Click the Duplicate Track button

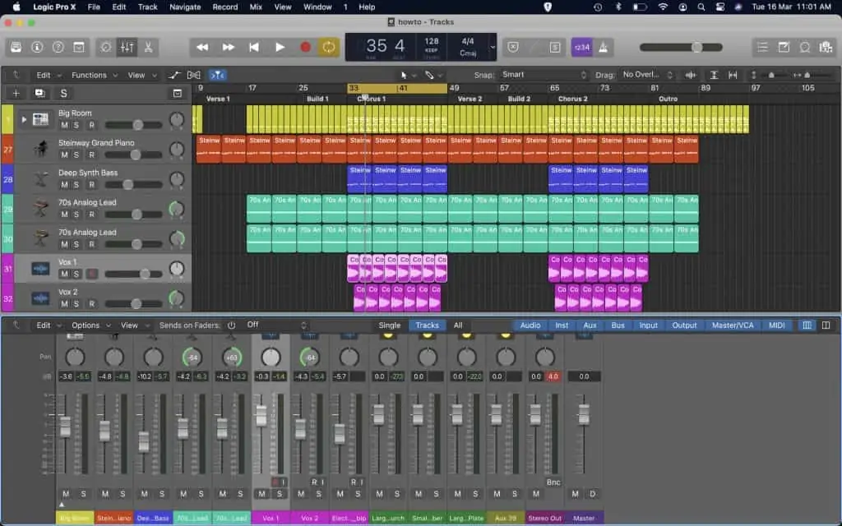tap(39, 94)
